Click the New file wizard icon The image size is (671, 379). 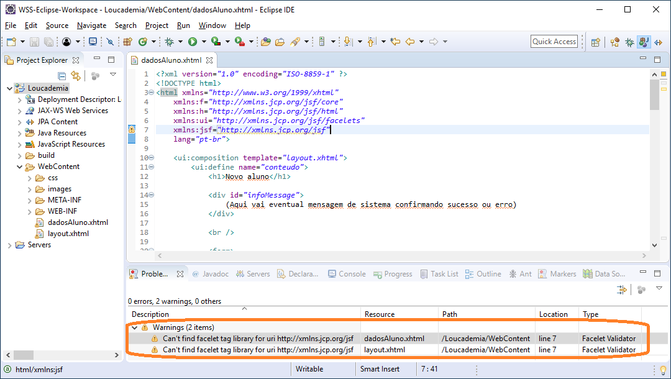(11, 42)
